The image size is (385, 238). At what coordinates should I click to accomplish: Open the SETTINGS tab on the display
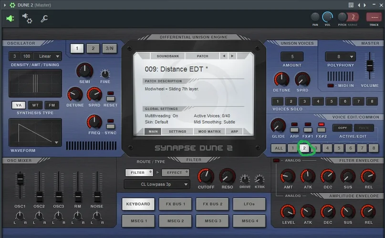177,131
